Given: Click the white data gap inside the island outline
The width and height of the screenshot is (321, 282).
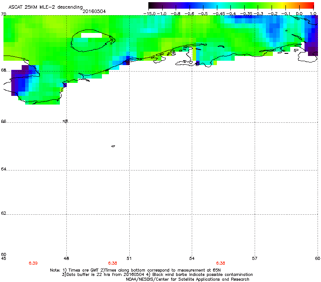Looking at the screenshot, I should [x=92, y=36].
